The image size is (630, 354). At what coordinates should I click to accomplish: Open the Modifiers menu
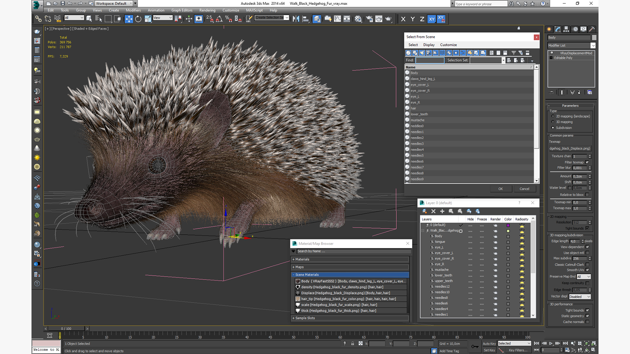133,10
